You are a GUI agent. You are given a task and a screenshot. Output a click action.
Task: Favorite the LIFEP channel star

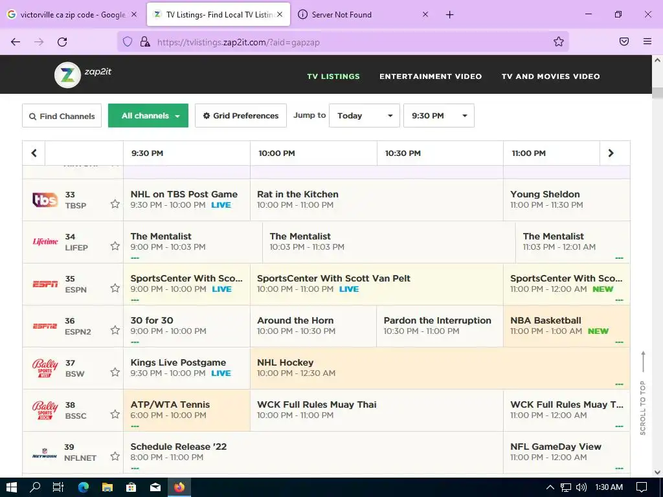tap(115, 246)
